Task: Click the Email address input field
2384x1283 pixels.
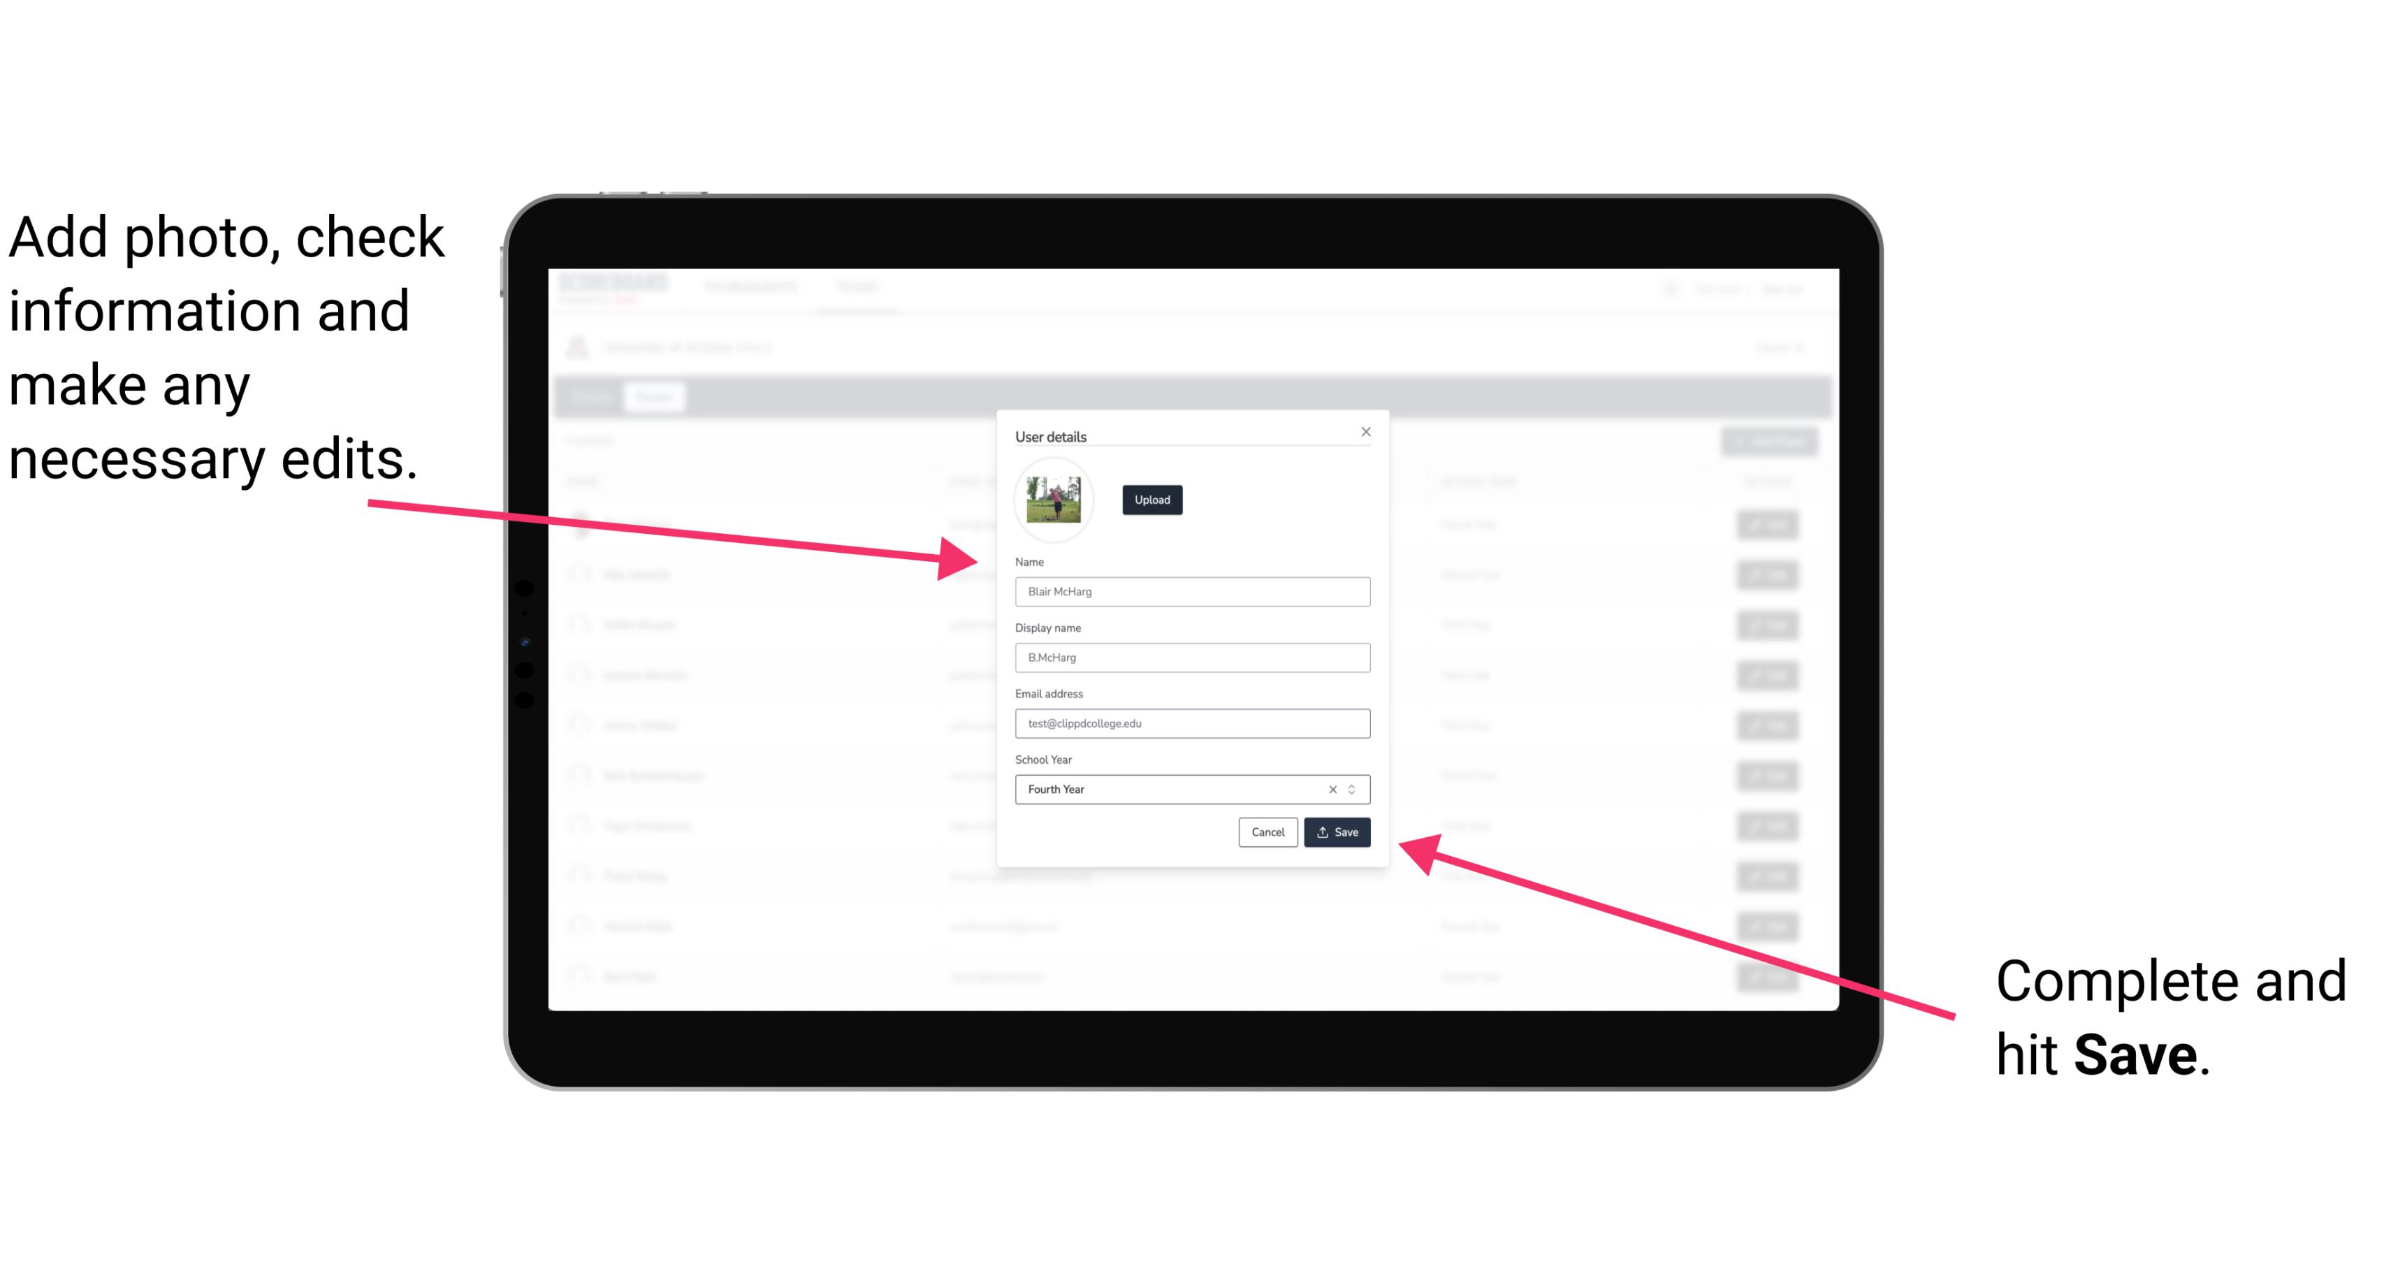Action: pos(1193,724)
